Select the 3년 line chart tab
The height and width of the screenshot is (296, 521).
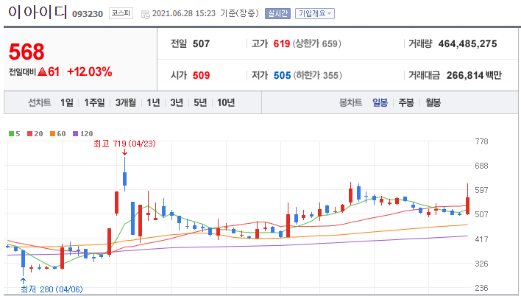click(177, 102)
